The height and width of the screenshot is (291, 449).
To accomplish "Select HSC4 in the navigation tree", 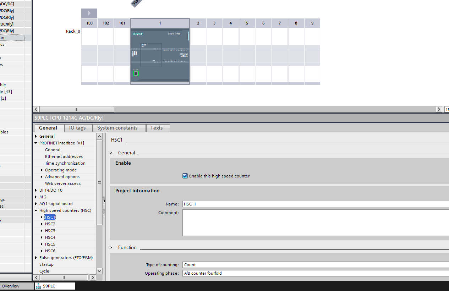I will [x=50, y=237].
